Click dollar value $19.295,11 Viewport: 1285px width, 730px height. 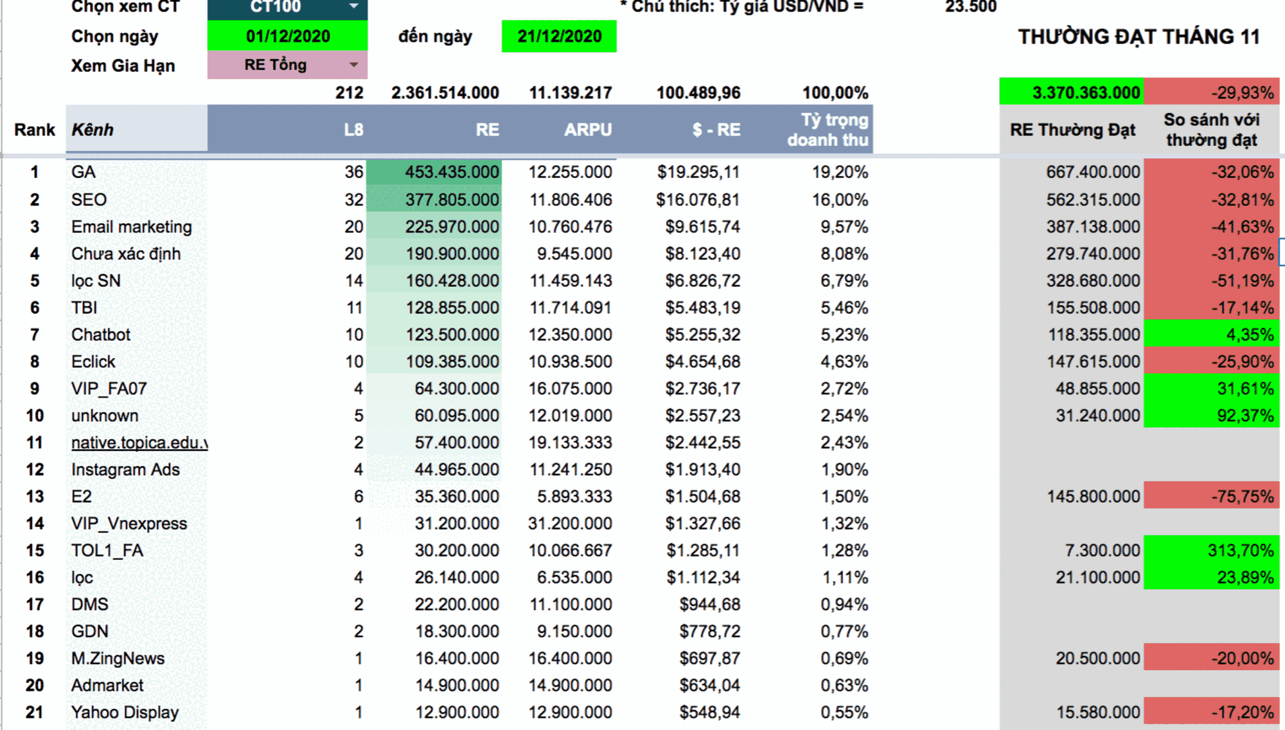pyautogui.click(x=698, y=172)
